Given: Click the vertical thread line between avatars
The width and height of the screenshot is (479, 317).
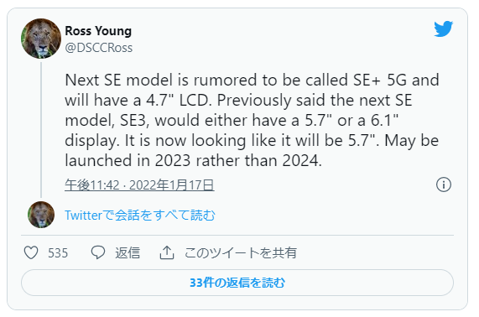Looking at the screenshot, I should click(x=41, y=130).
